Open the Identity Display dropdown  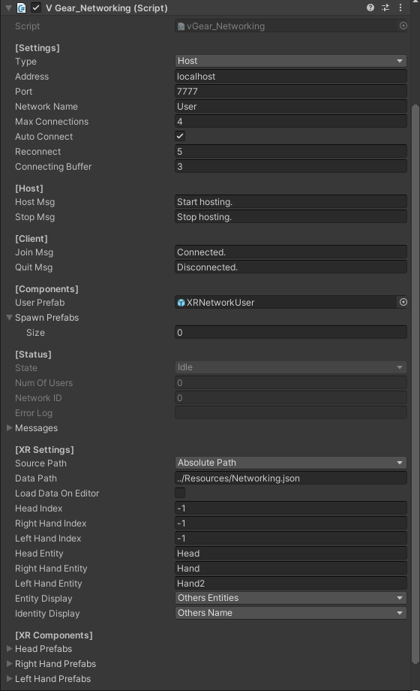[x=290, y=613]
